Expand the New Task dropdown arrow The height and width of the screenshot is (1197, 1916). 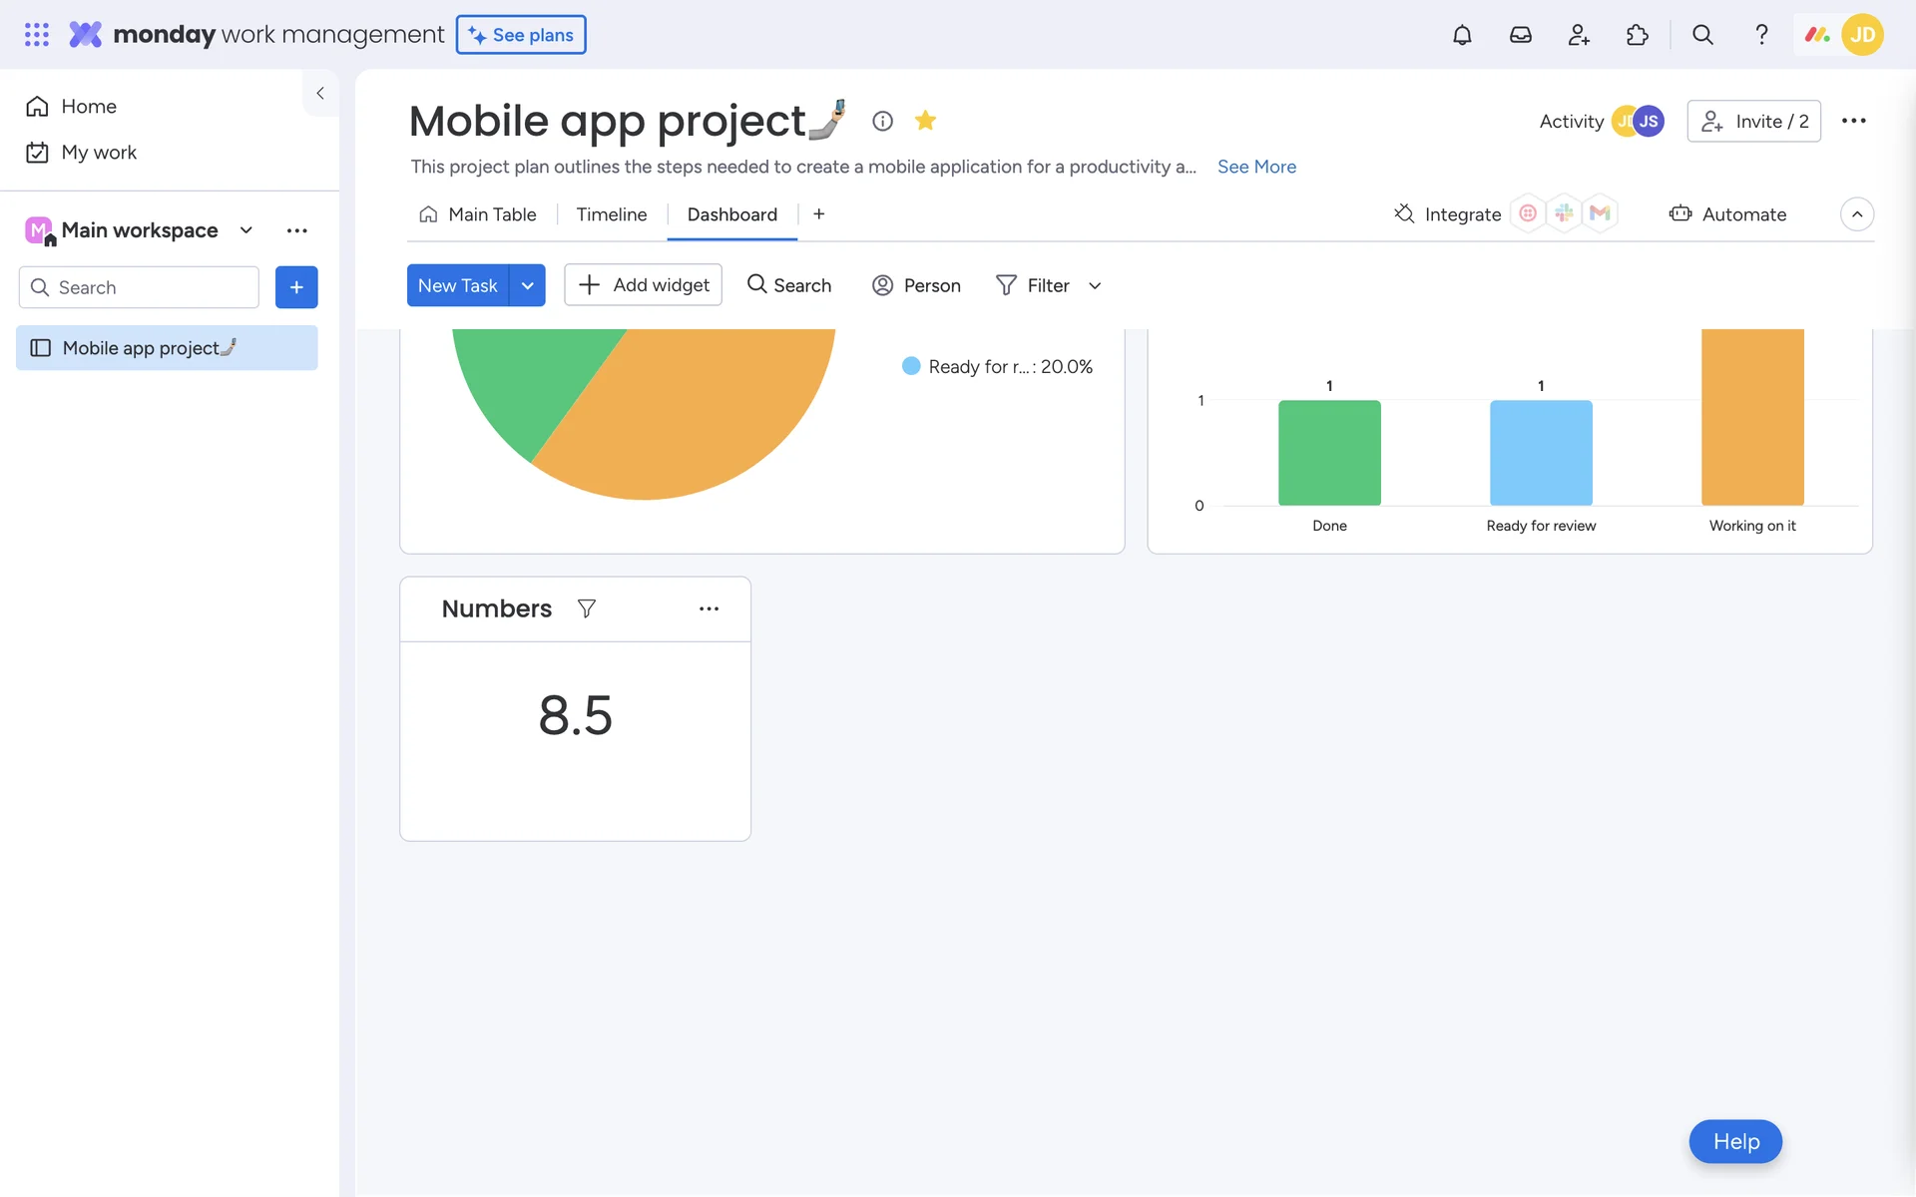(x=527, y=285)
